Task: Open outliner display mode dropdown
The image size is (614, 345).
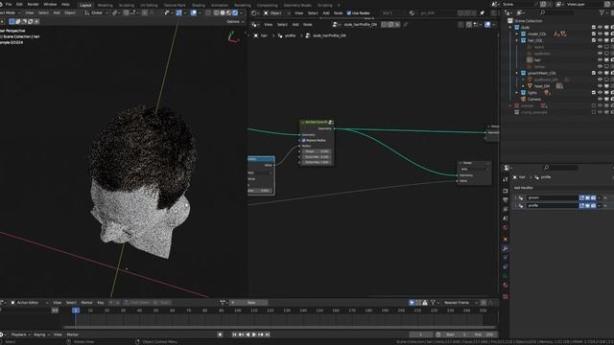Action: pos(508,12)
